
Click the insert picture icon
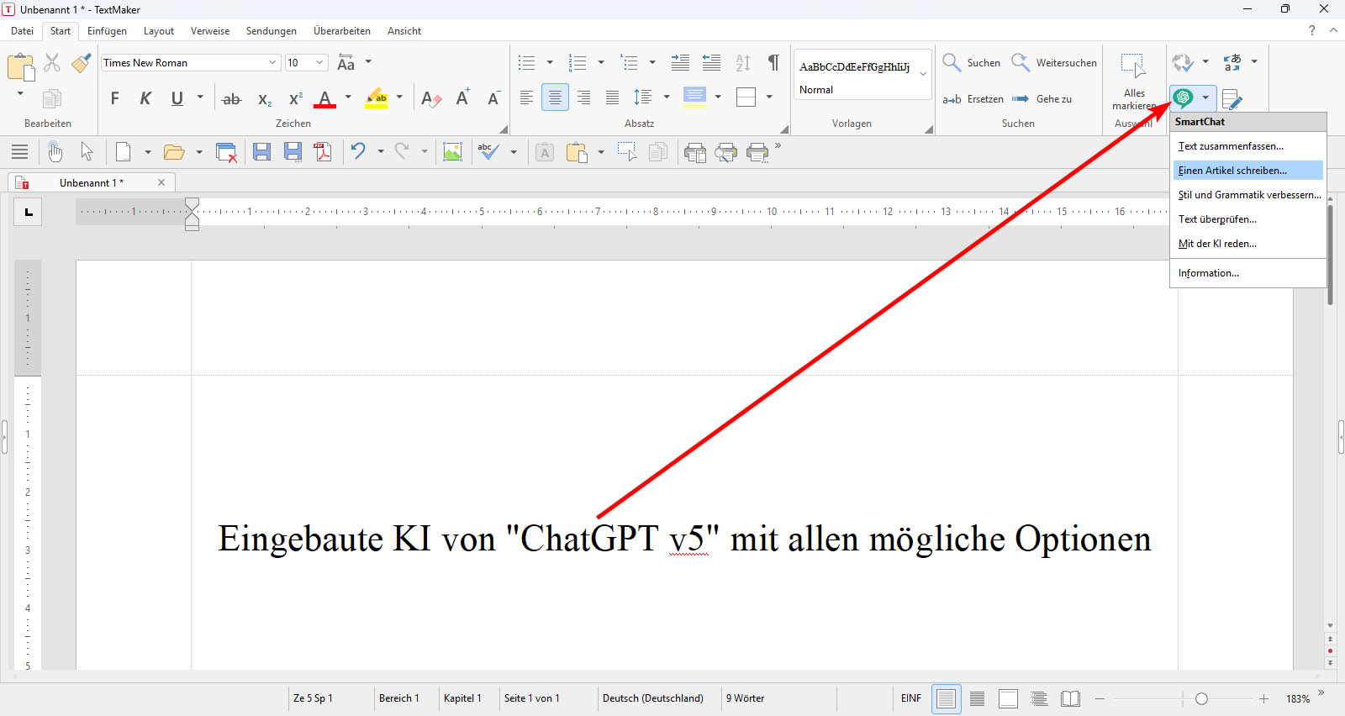tap(452, 152)
